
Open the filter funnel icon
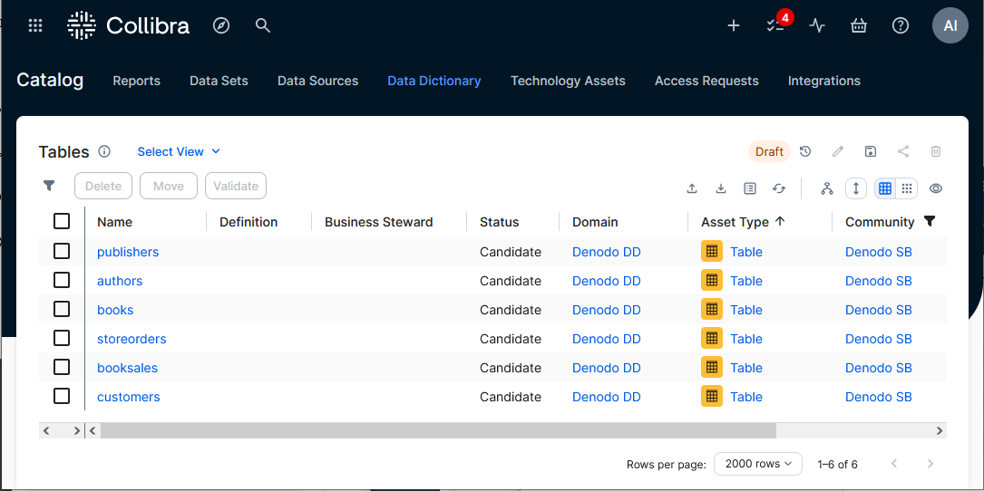point(49,186)
